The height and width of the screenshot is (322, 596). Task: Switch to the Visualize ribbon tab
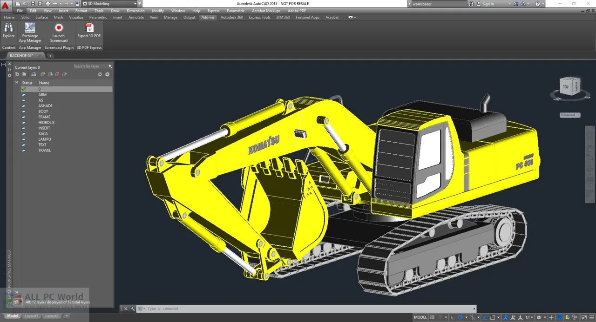76,17
